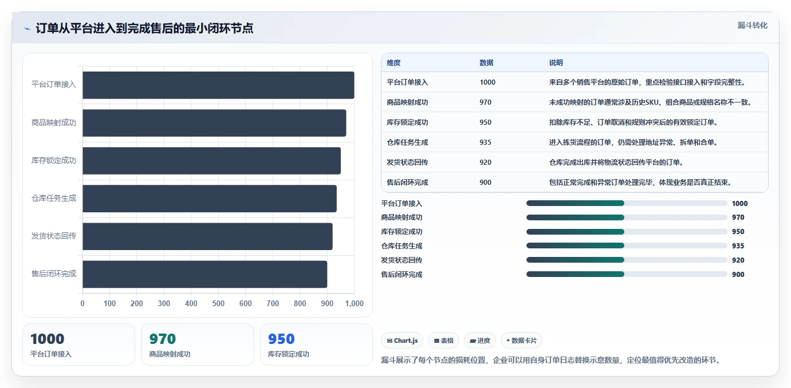This screenshot has width=791, height=388.
Task: Click the 平台订单接入 progress bar
Action: pos(627,203)
